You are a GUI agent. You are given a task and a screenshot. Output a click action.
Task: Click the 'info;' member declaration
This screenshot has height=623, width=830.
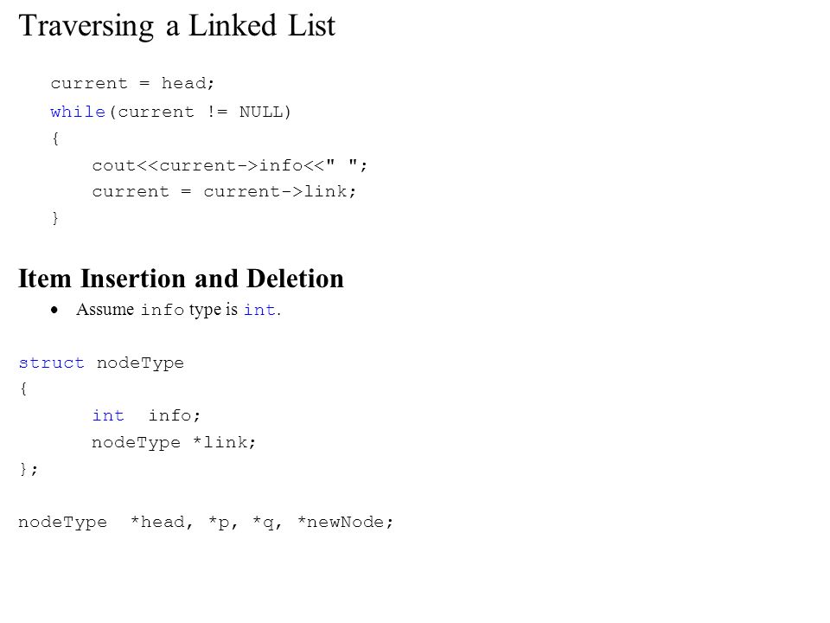174,415
